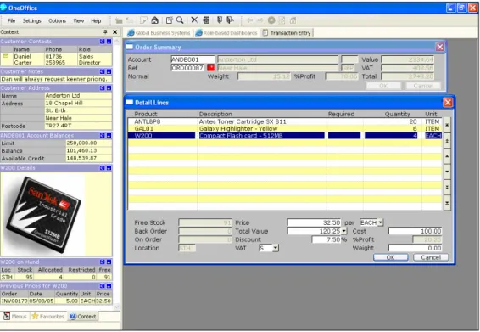480x332 pixels.
Task: Open the Settings menu
Action: pos(32,21)
